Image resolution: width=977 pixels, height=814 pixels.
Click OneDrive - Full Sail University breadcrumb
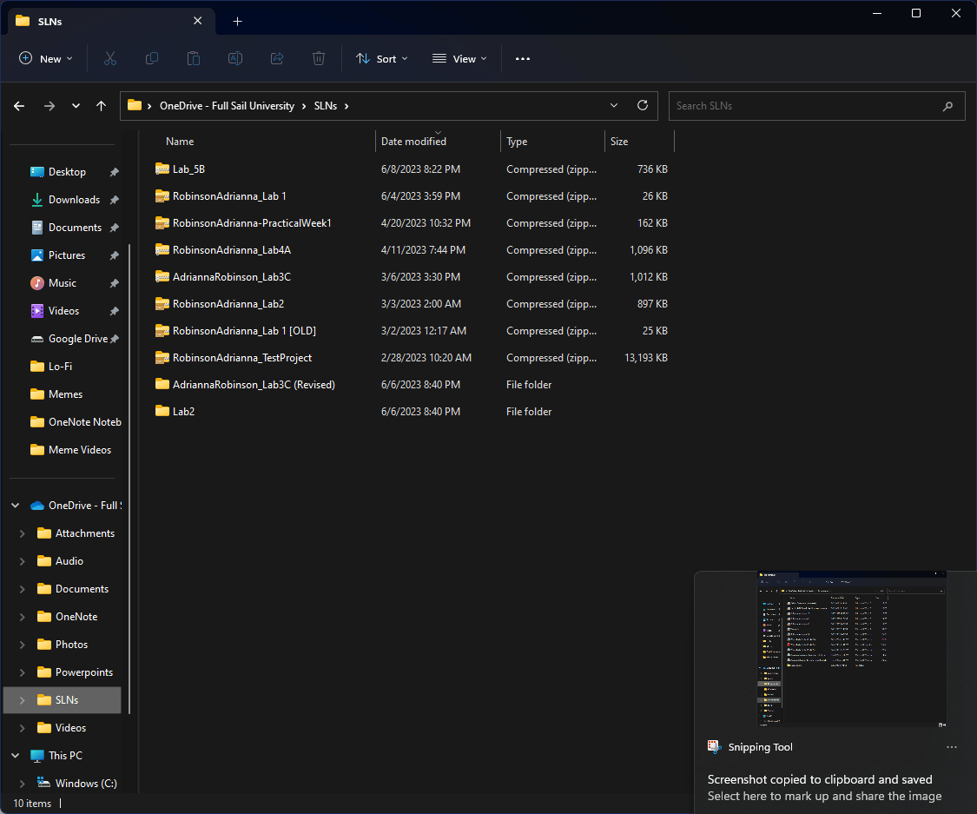[x=227, y=106]
